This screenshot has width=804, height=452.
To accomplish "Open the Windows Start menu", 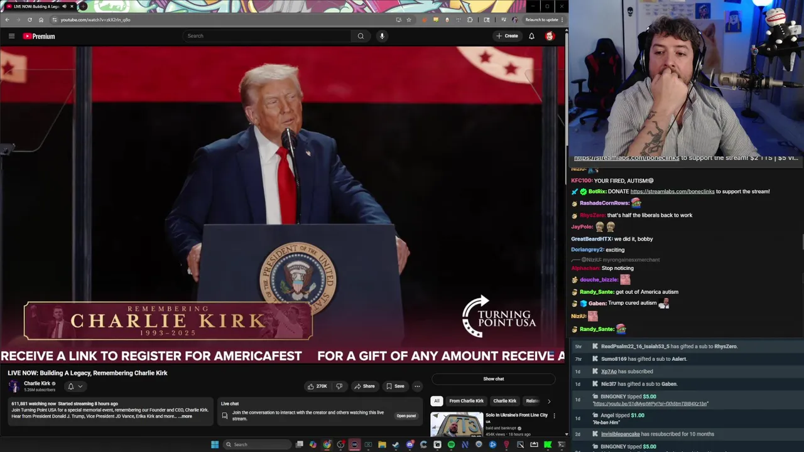I will 215,444.
